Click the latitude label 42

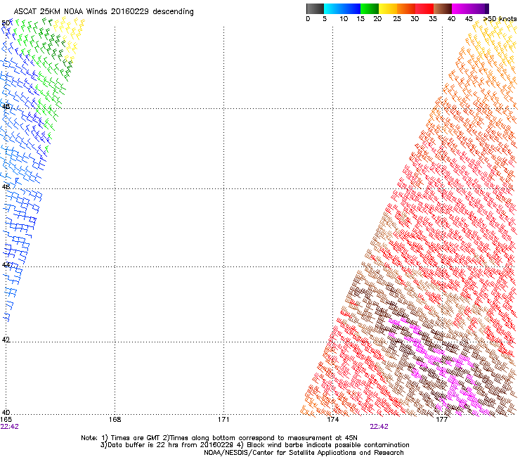pos(6,340)
